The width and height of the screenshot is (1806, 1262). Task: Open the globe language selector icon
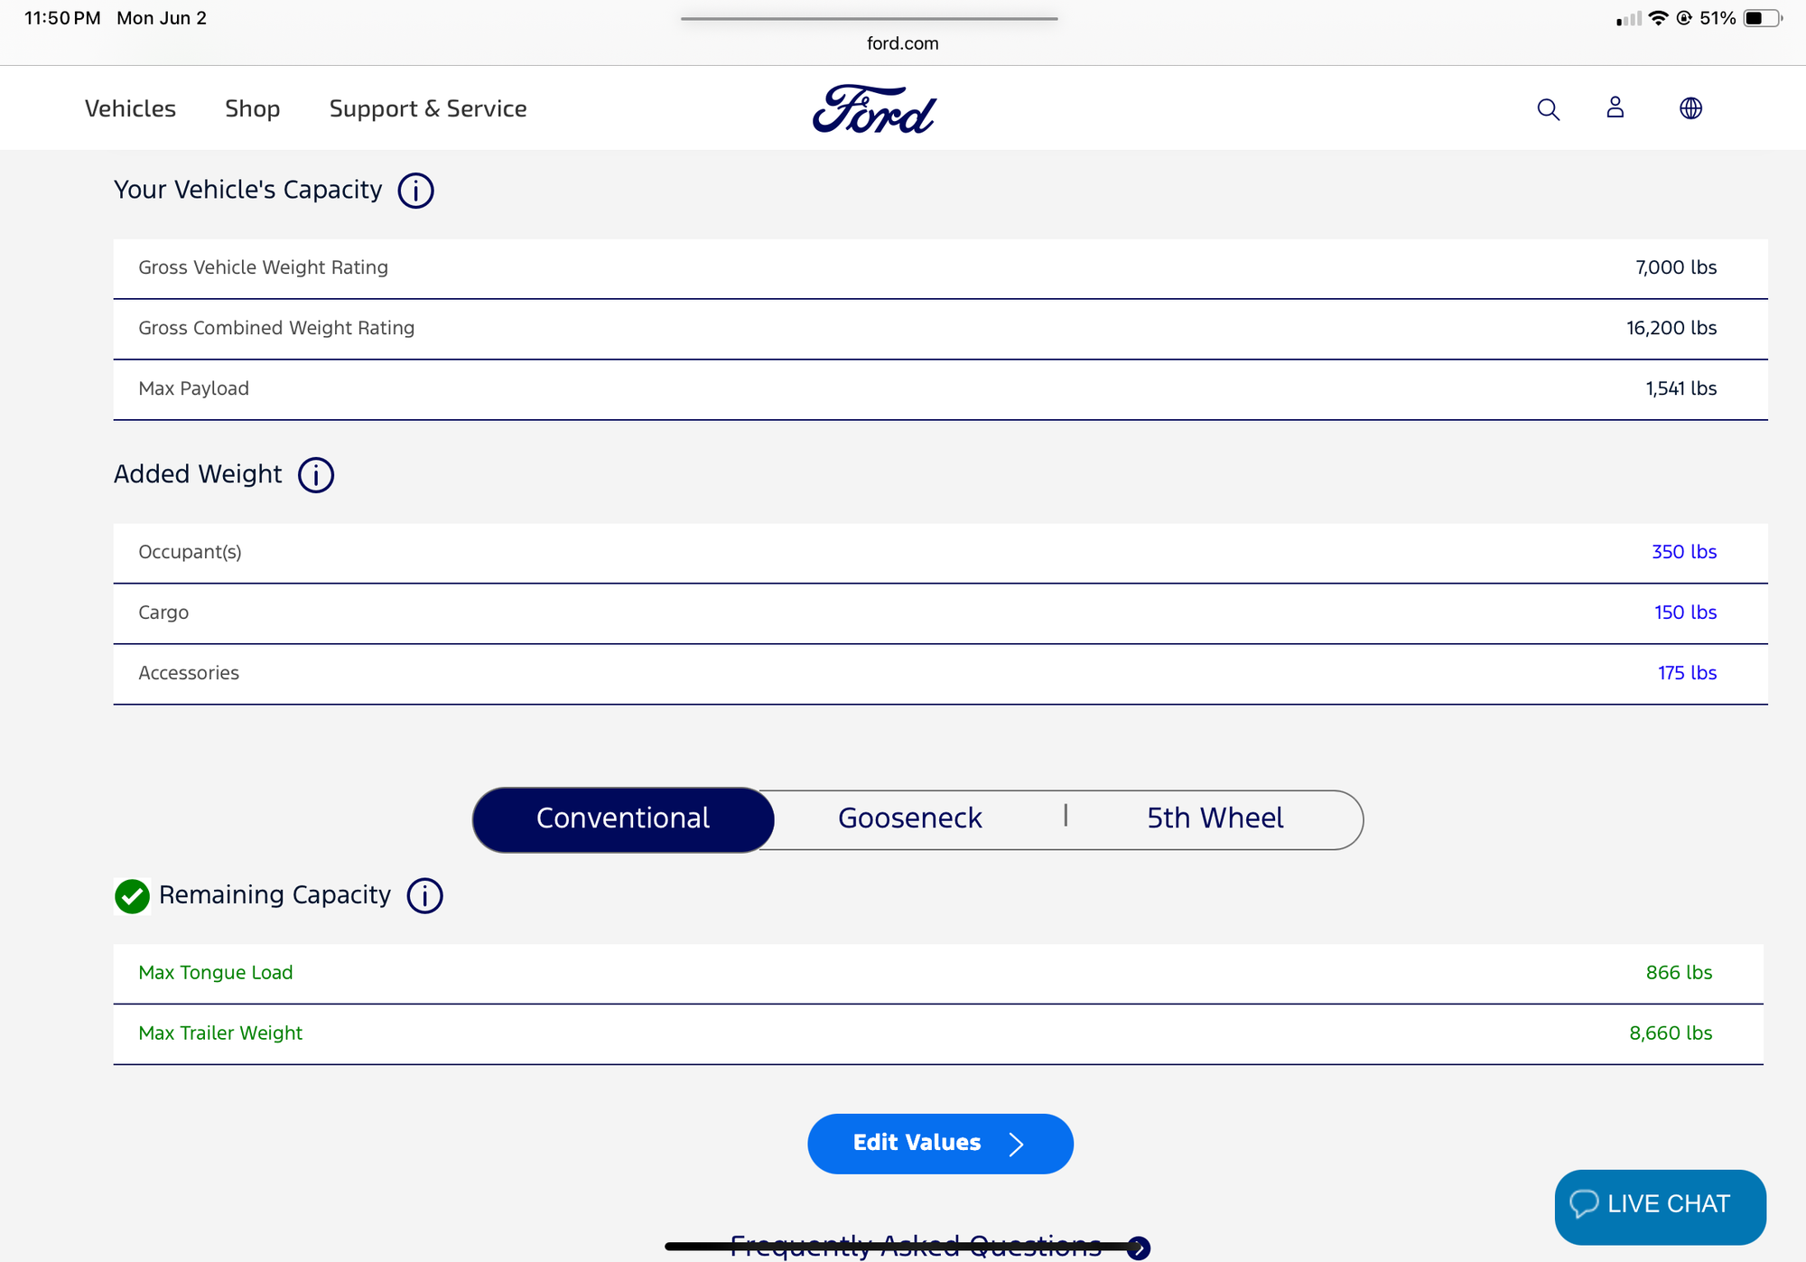pos(1690,108)
